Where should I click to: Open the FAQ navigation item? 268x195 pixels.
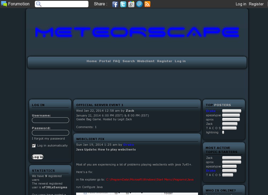coord(117,61)
